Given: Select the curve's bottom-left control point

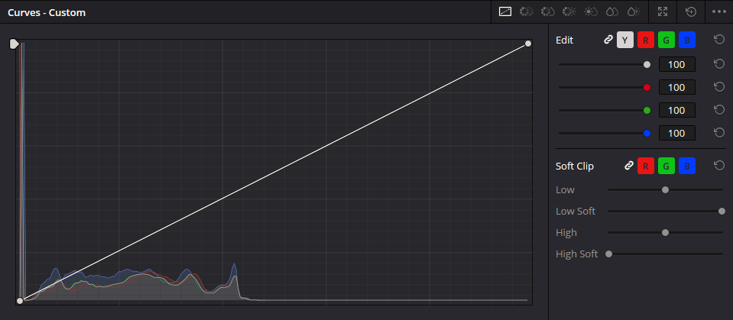Looking at the screenshot, I should tap(20, 301).
